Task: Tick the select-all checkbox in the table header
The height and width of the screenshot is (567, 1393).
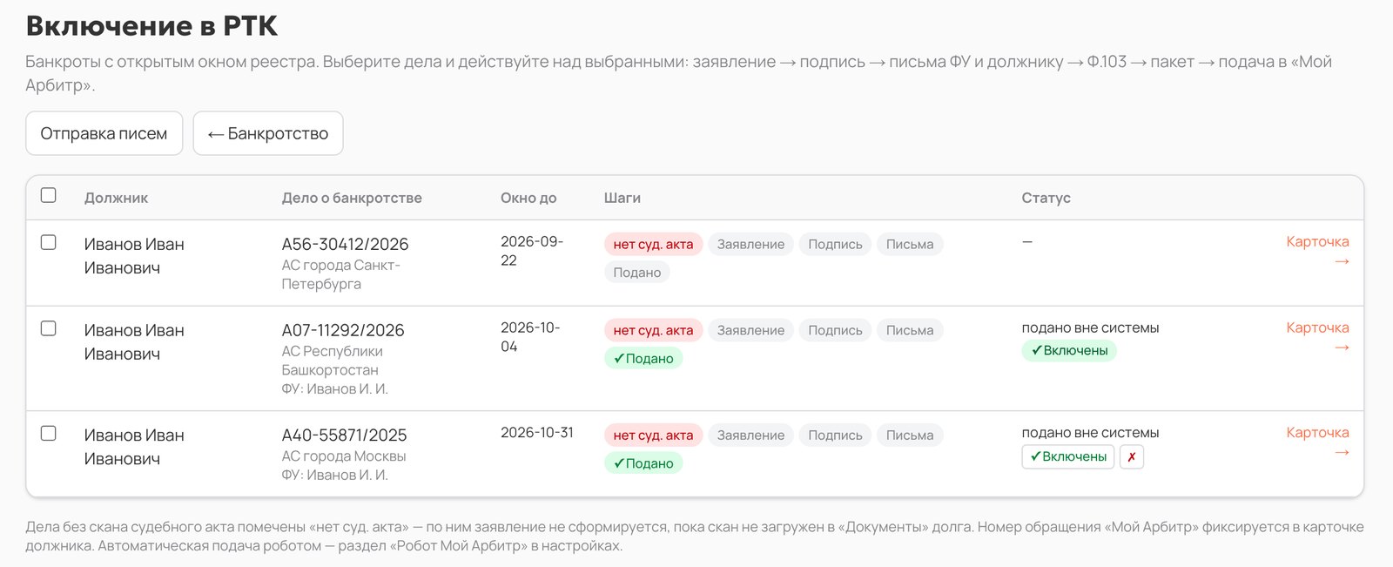Action: point(49,195)
